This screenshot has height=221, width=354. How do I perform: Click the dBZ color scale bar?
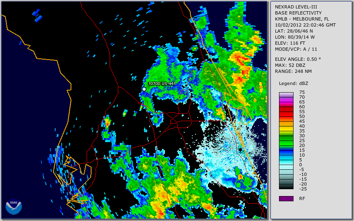(x=286, y=141)
